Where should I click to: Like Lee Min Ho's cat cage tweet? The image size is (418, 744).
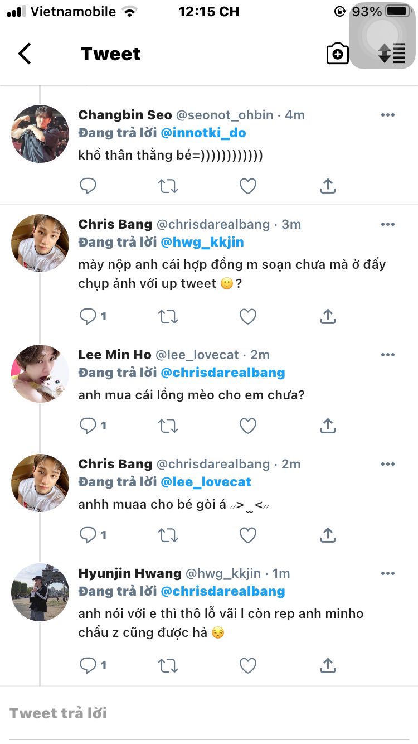pyautogui.click(x=247, y=426)
